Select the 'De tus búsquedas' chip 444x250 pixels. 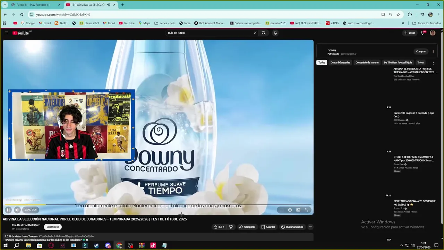click(x=340, y=62)
